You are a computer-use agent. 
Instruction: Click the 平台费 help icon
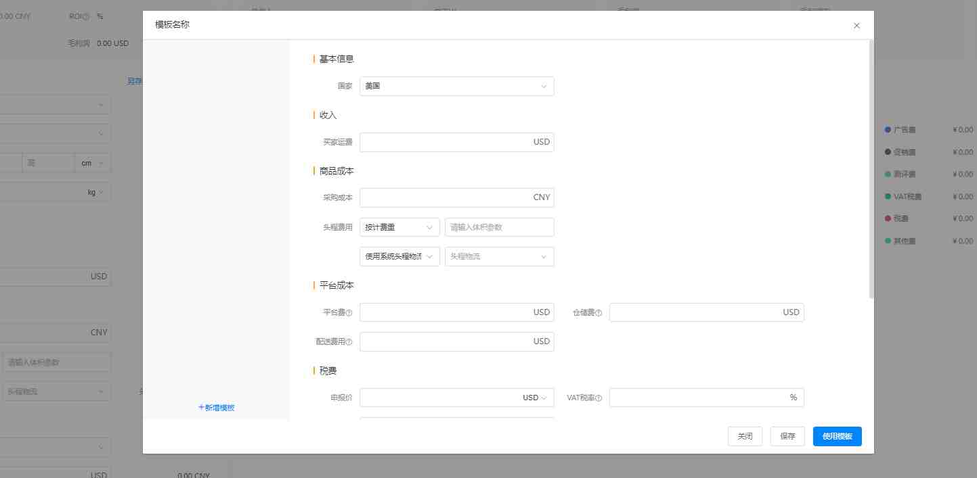(x=349, y=313)
